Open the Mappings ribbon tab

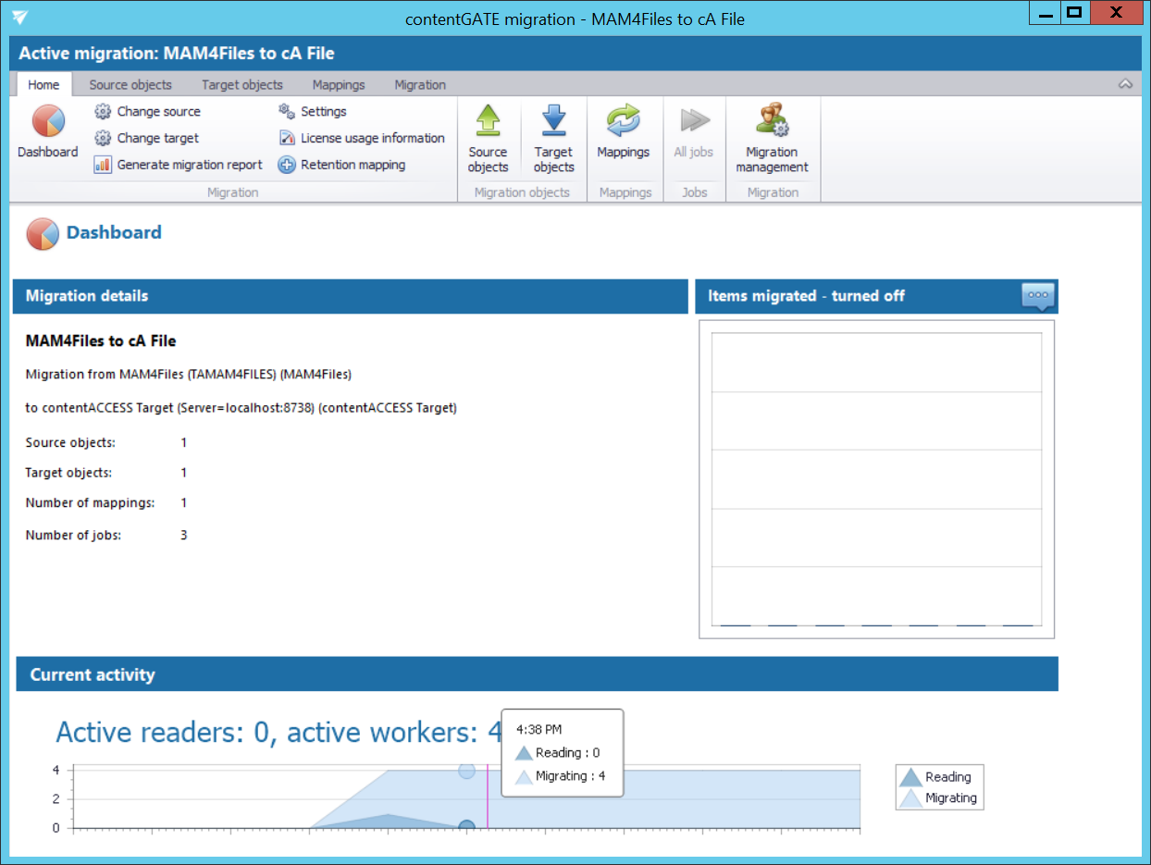[x=339, y=84]
